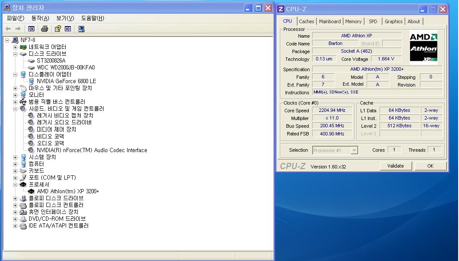This screenshot has width=459, height=261.
Task: Switch to the Memory tab
Action: (353, 21)
